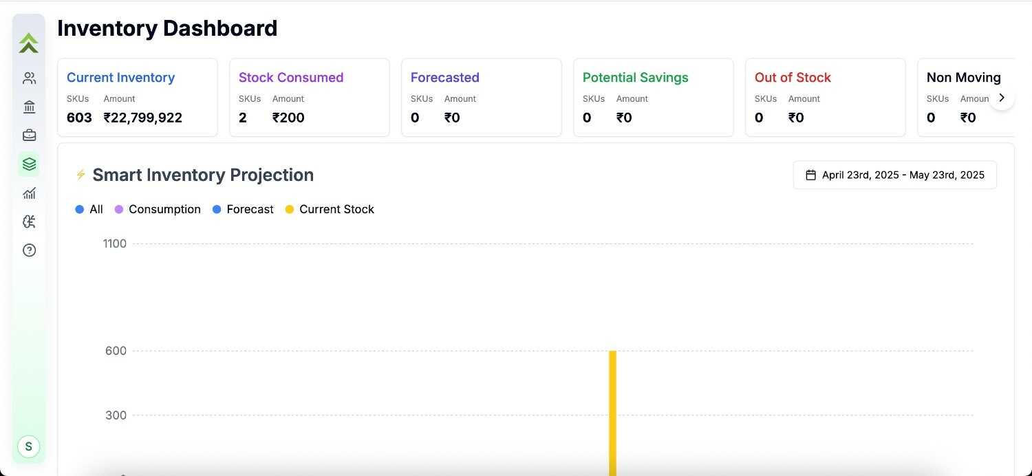
Task: Toggle the Current Stock legend filter
Action: point(330,209)
